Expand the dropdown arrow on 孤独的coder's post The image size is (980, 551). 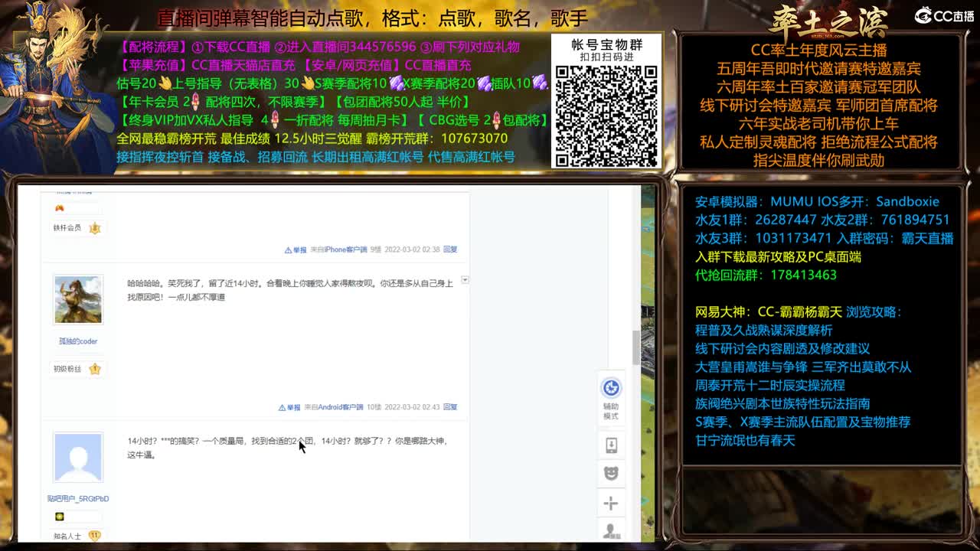(x=465, y=280)
